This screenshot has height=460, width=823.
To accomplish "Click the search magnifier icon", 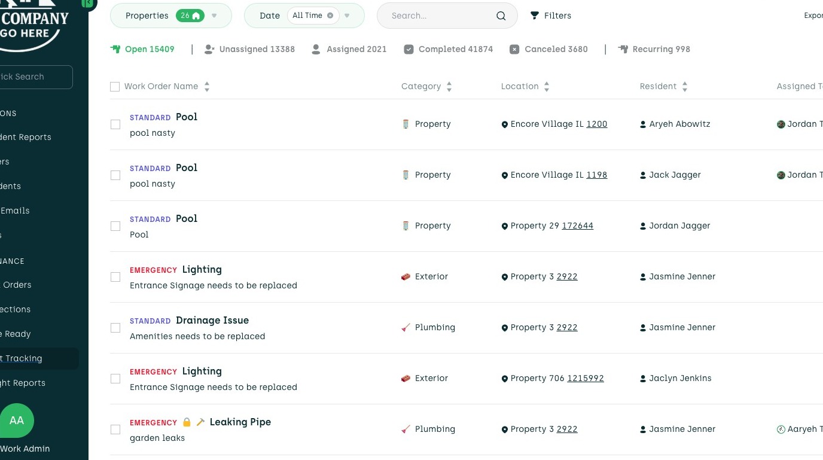I will point(501,16).
